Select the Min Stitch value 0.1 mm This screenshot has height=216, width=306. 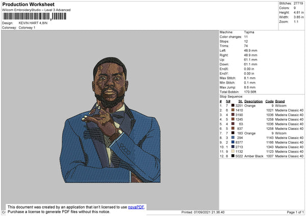tap(249, 83)
